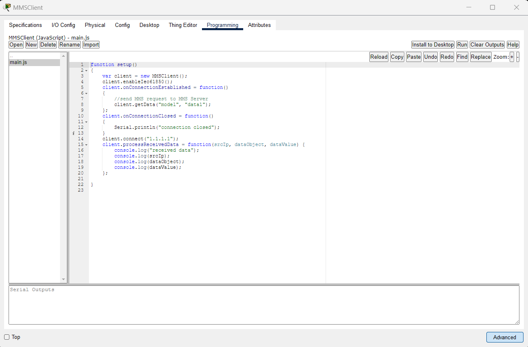Click the info marker beside line 13

point(73,133)
